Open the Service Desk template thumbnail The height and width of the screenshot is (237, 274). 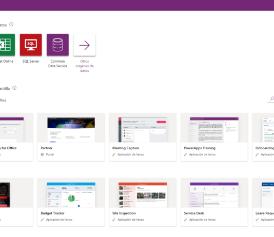214,195
